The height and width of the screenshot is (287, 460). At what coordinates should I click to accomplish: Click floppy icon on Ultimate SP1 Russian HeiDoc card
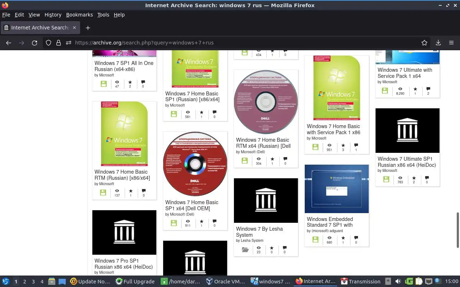[386, 179]
